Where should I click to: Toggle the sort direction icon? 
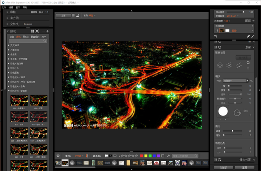87,156
